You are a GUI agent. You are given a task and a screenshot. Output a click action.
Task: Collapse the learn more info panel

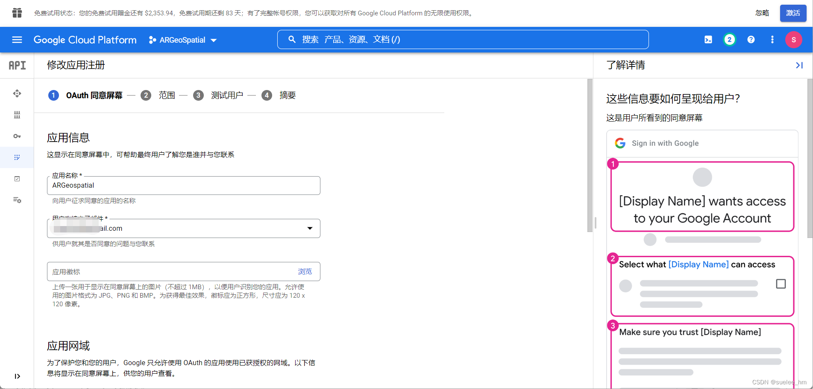coord(799,65)
